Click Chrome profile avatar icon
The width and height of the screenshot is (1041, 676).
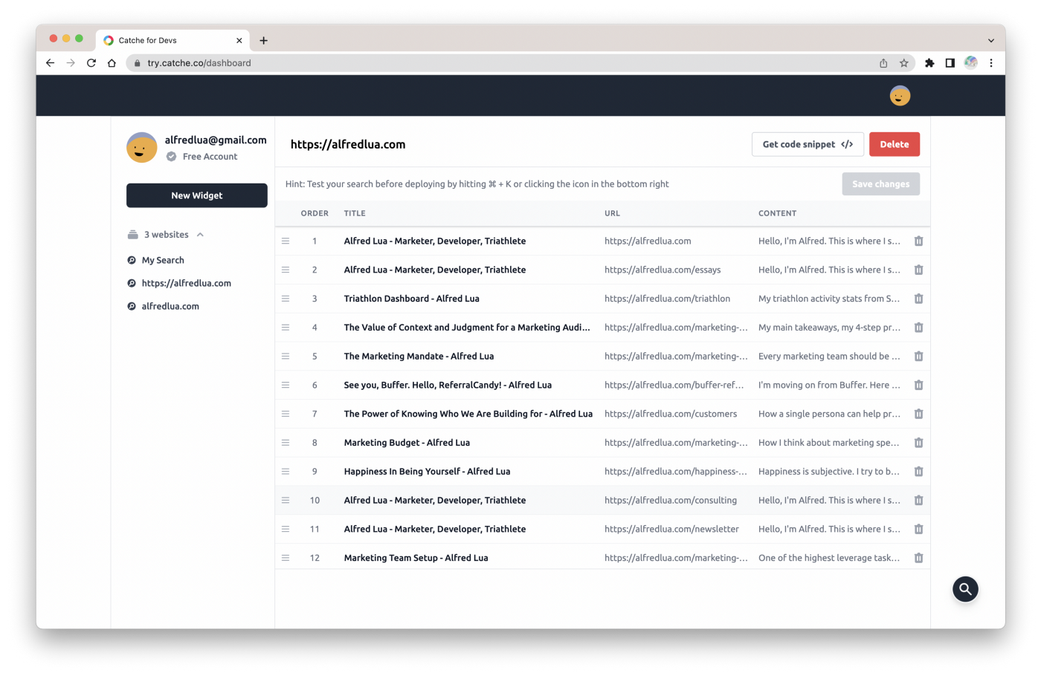(970, 63)
